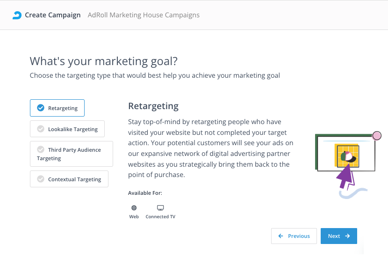The image size is (388, 266).
Task: Choose Third Party Audience Targeting
Action: click(71, 154)
